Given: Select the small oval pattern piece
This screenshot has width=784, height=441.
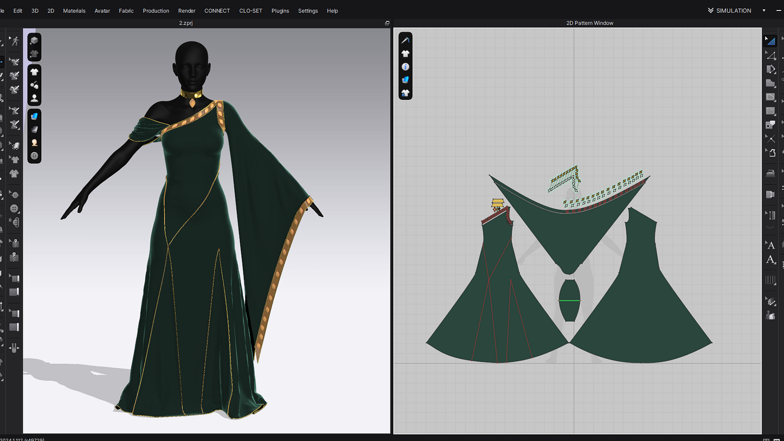Looking at the screenshot, I should pyautogui.click(x=569, y=300).
